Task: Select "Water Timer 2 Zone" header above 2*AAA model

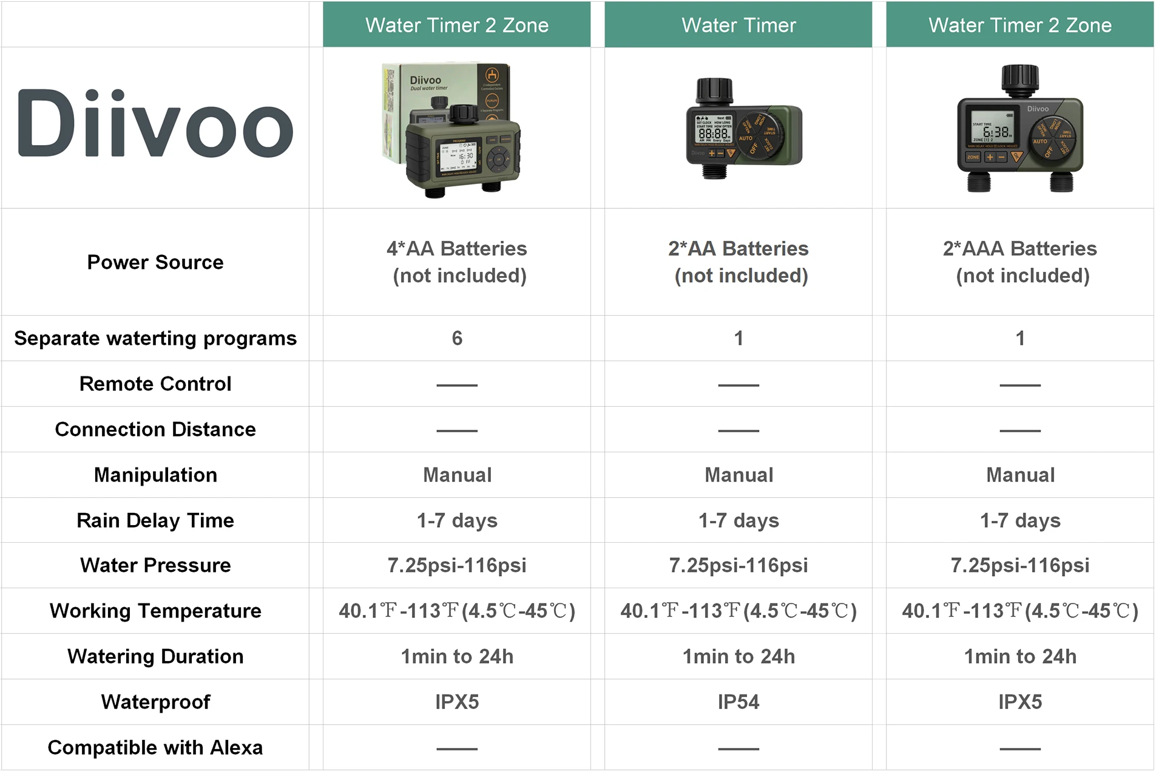Action: point(1020,25)
